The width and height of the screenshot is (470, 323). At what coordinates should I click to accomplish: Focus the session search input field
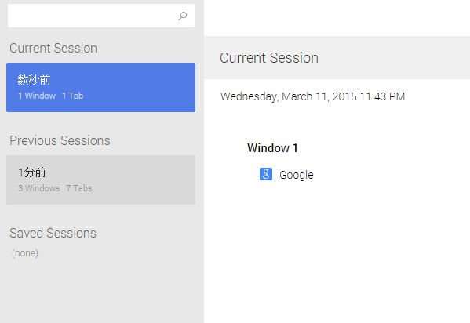pyautogui.click(x=101, y=16)
